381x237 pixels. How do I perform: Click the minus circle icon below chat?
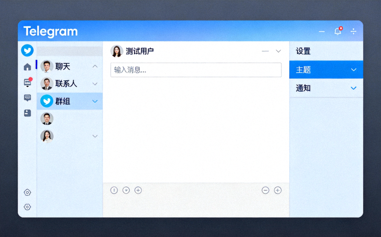coord(265,190)
